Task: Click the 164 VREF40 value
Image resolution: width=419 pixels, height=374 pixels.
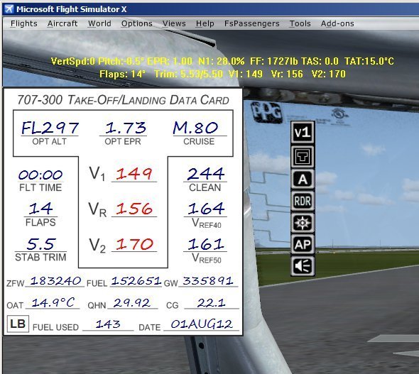Action: coord(205,209)
